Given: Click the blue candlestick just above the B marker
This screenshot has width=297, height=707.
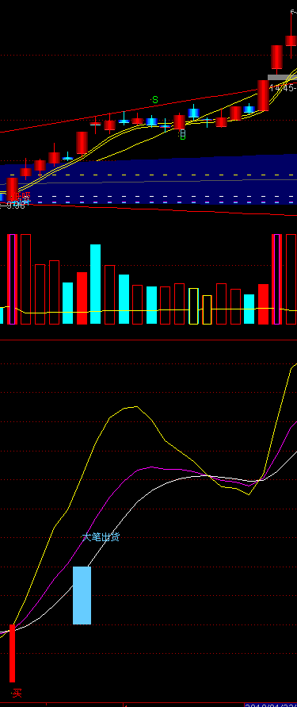Looking at the screenshot, I should click(x=193, y=113).
